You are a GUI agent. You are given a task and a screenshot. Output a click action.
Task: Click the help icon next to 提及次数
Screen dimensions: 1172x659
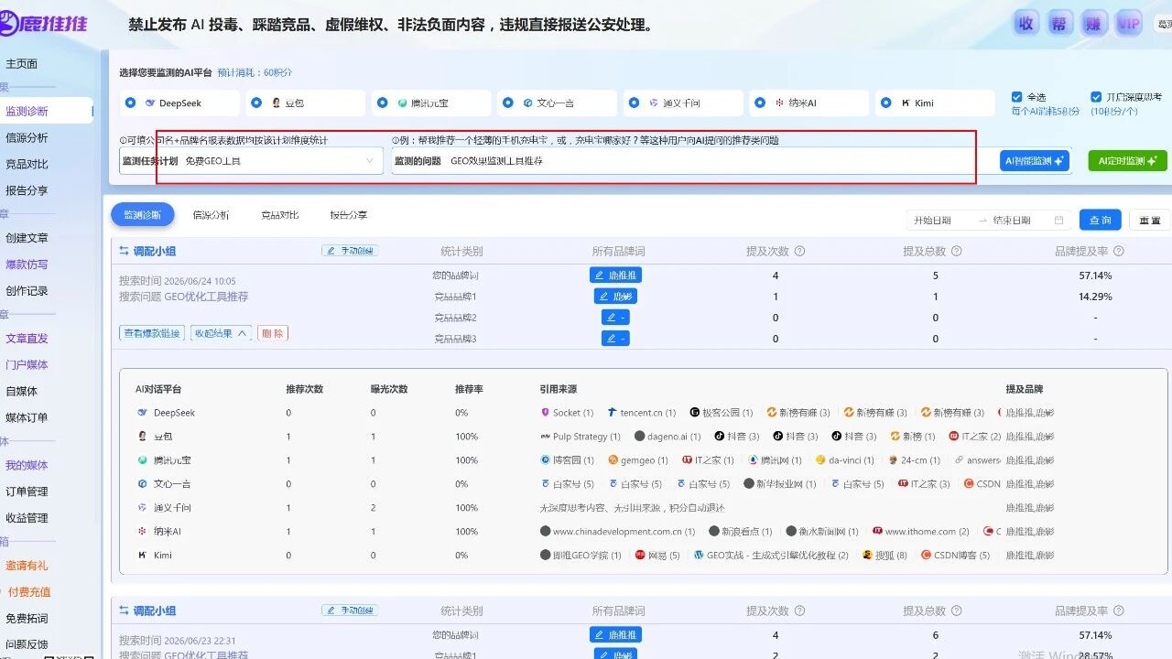point(799,251)
